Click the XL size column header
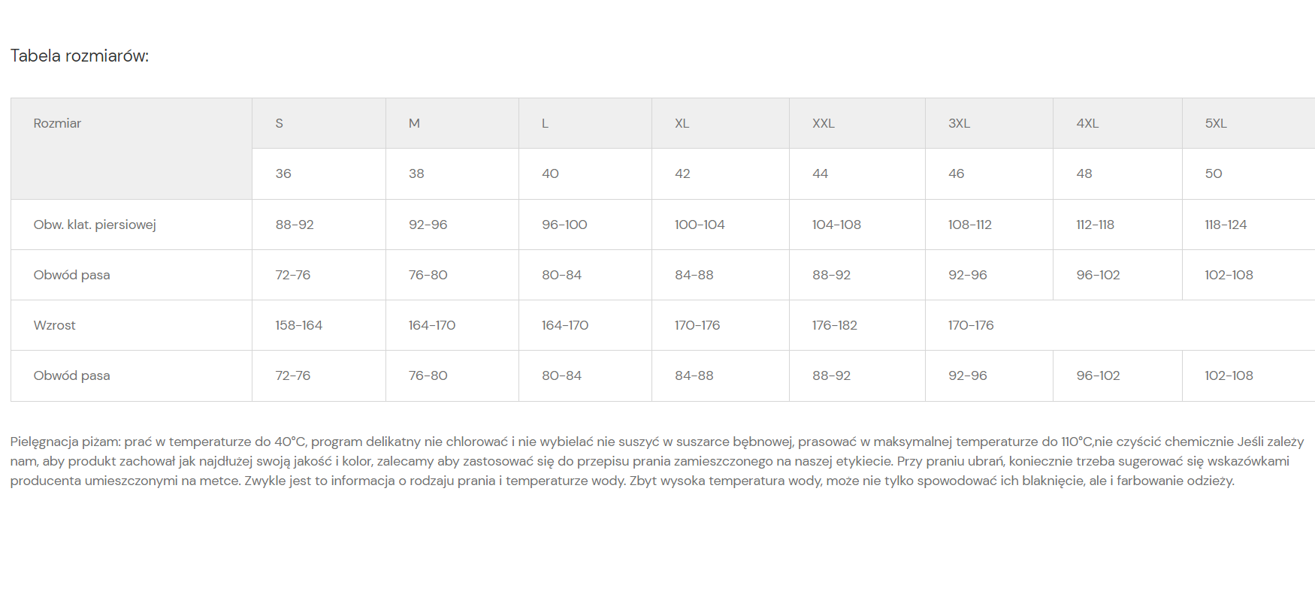 (682, 124)
